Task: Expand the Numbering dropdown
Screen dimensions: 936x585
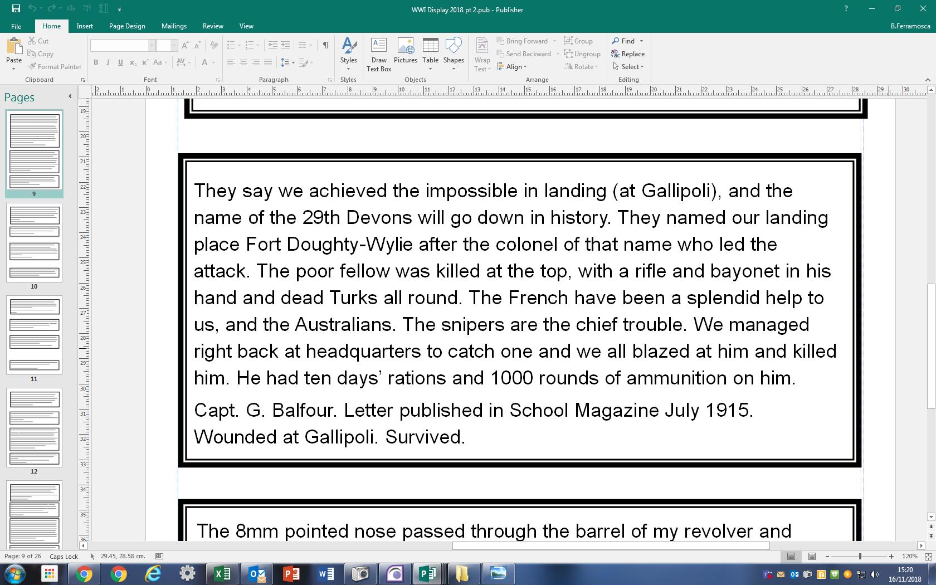Action: click(257, 45)
